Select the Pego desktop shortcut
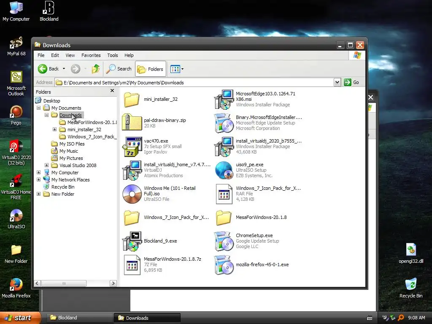432x324 pixels. [16, 116]
